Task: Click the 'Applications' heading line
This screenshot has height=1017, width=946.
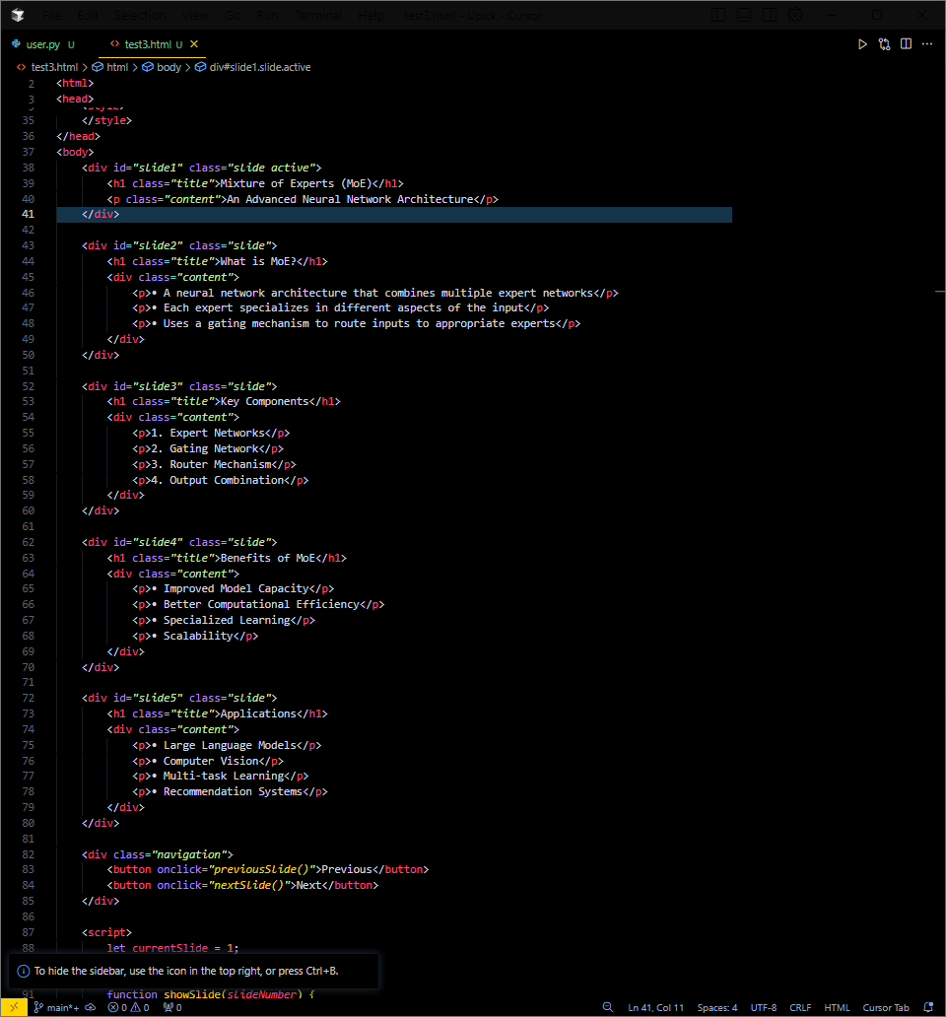Action: point(217,713)
